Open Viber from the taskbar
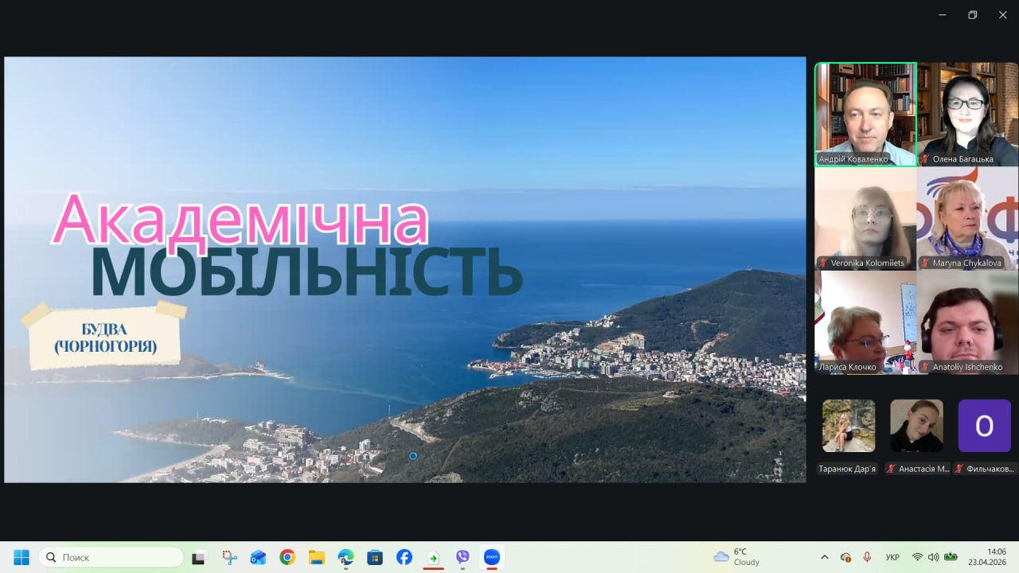The image size is (1019, 573). (463, 557)
